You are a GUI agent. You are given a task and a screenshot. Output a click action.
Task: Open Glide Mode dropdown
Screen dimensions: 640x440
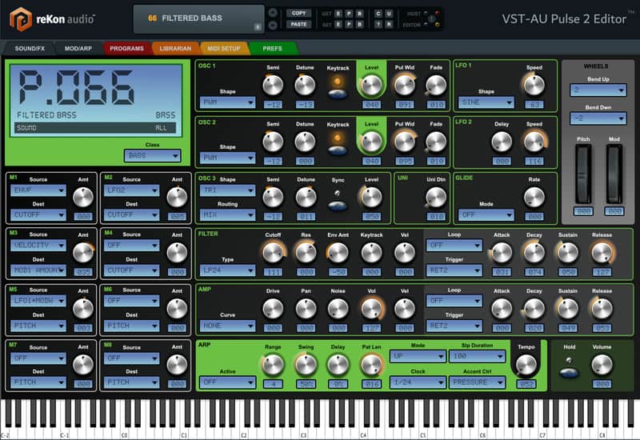tap(486, 214)
